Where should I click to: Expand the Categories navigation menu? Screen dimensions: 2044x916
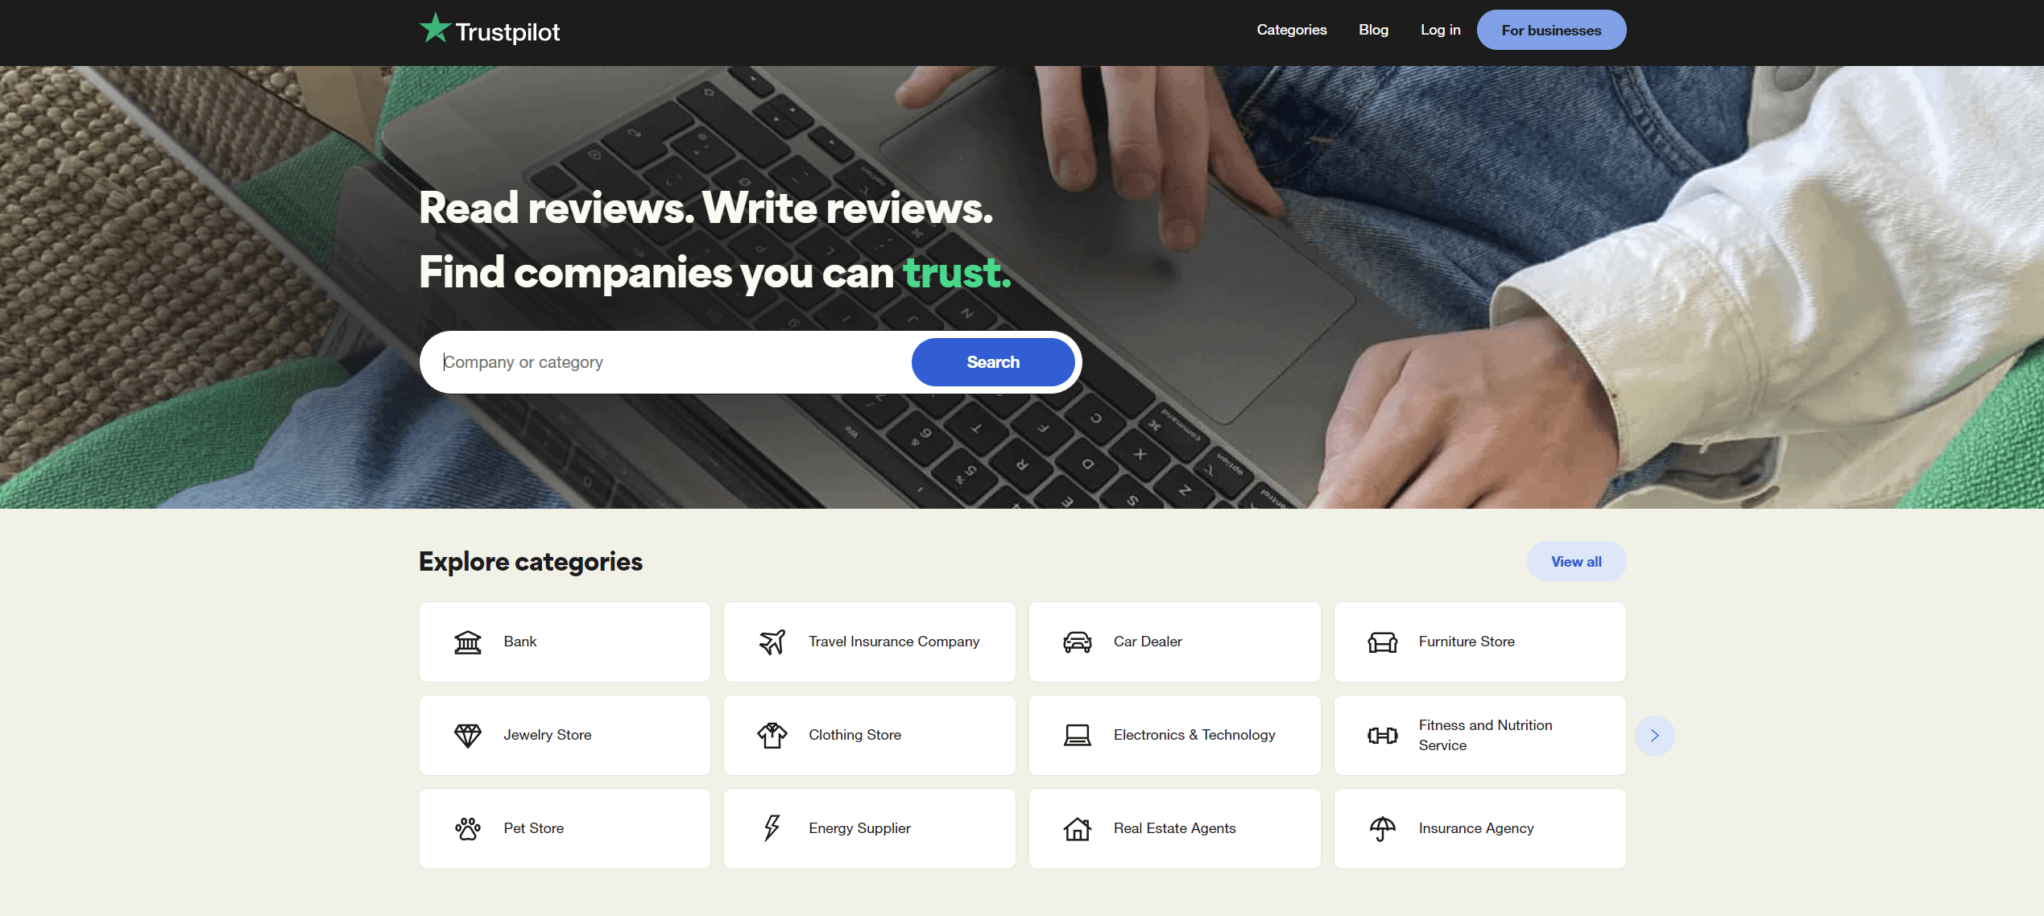coord(1290,30)
